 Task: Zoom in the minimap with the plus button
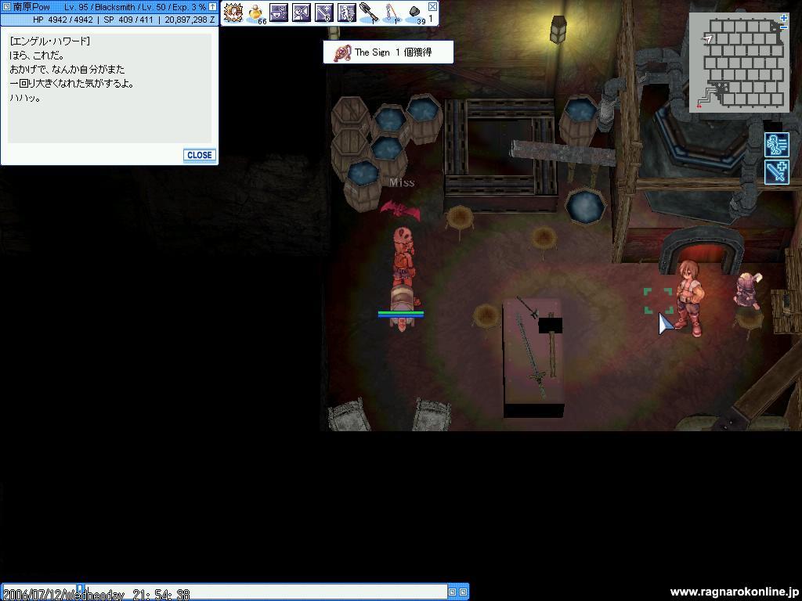coord(783,18)
